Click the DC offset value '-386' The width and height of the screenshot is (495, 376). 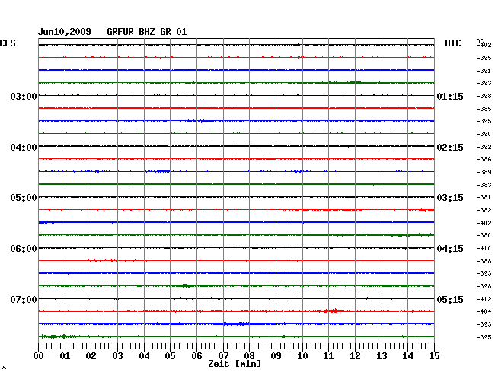pyautogui.click(x=484, y=159)
